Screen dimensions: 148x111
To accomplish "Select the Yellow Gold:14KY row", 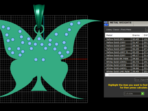I will [x=126, y=46].
